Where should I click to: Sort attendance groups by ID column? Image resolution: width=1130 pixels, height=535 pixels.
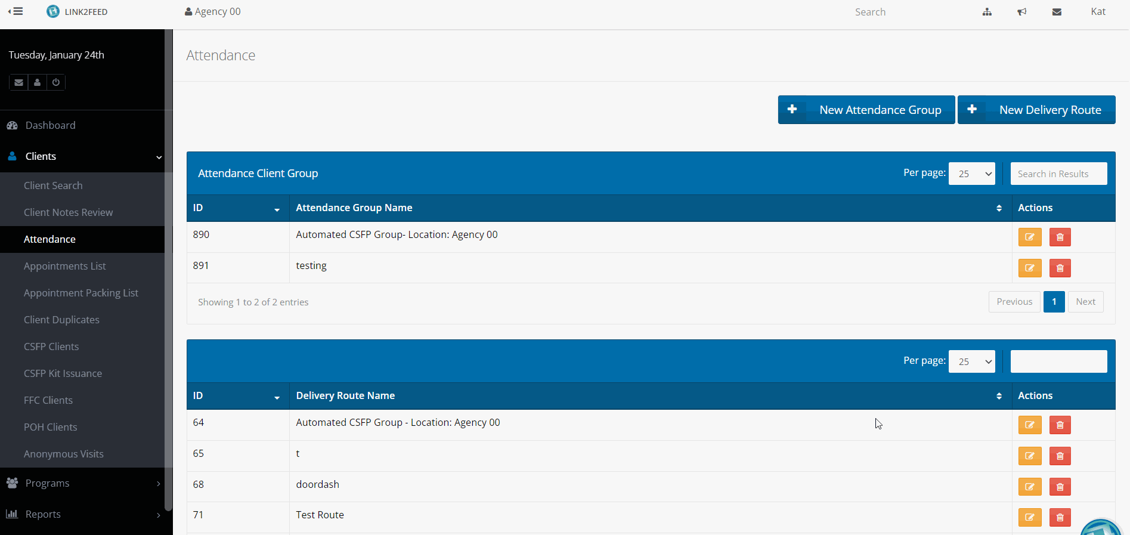(237, 208)
